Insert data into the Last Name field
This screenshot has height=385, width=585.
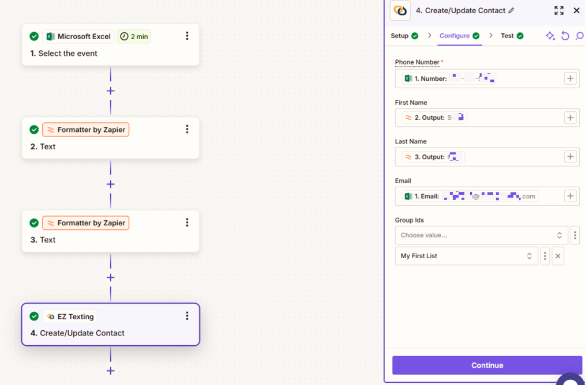(570, 157)
